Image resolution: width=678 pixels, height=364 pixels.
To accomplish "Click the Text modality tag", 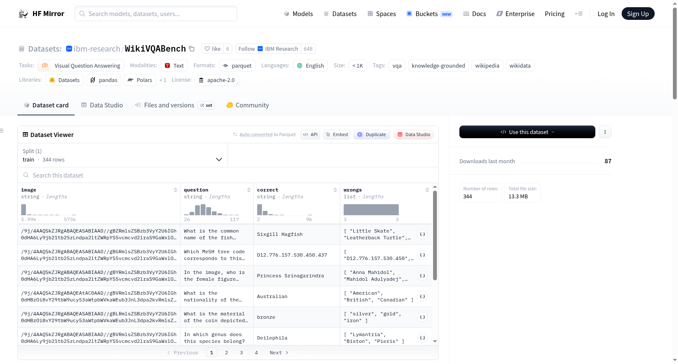I will tap(174, 66).
